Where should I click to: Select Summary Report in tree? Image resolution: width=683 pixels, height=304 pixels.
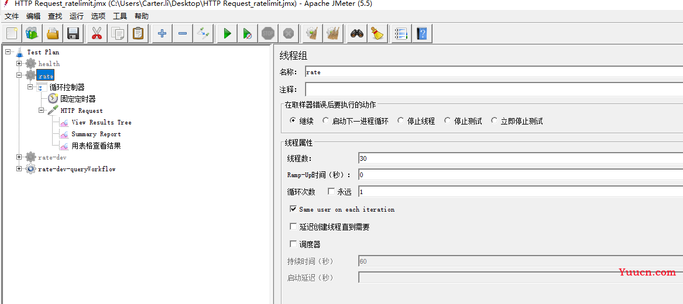(96, 134)
